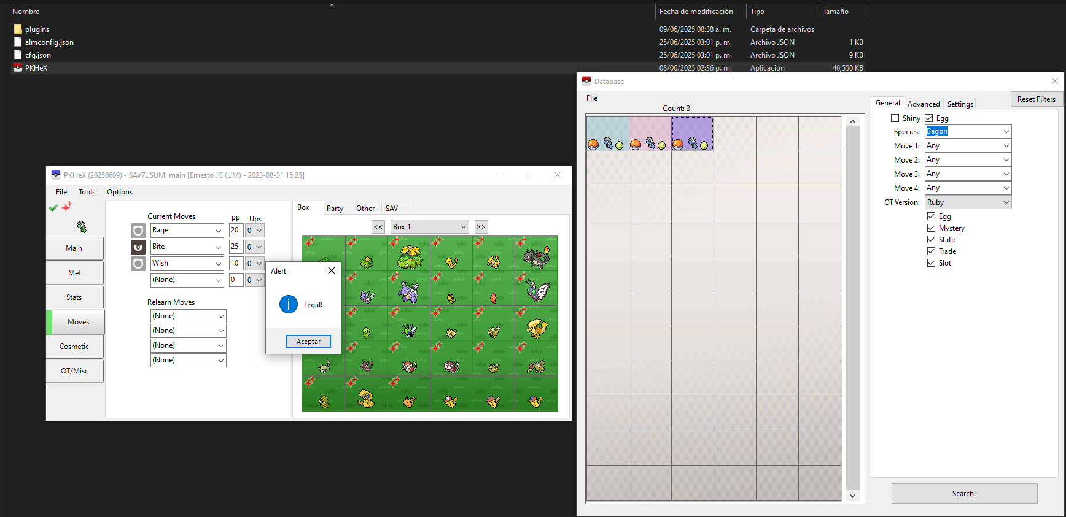Switch to the Party tab
The width and height of the screenshot is (1066, 517).
click(x=335, y=209)
